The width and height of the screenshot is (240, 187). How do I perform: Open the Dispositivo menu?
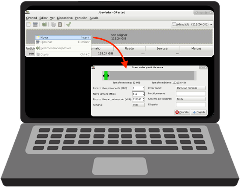(65, 18)
